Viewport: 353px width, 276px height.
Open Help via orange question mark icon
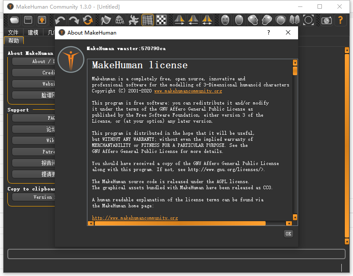(x=340, y=20)
